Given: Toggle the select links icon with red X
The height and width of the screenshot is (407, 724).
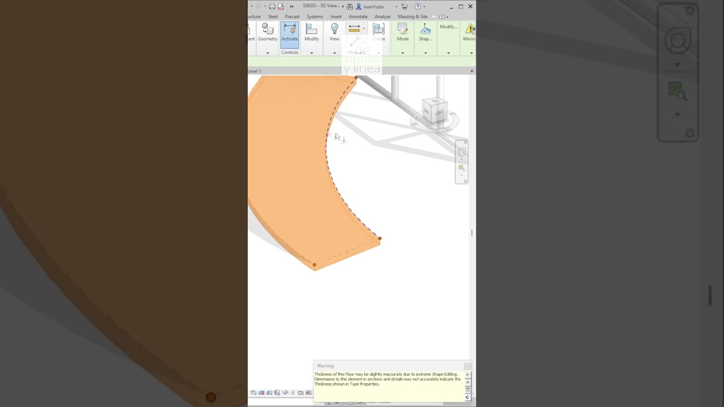Looking at the screenshot, I should tap(261, 393).
